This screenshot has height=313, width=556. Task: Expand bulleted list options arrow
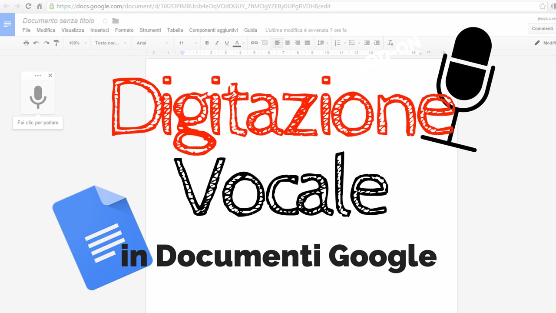tap(360, 43)
